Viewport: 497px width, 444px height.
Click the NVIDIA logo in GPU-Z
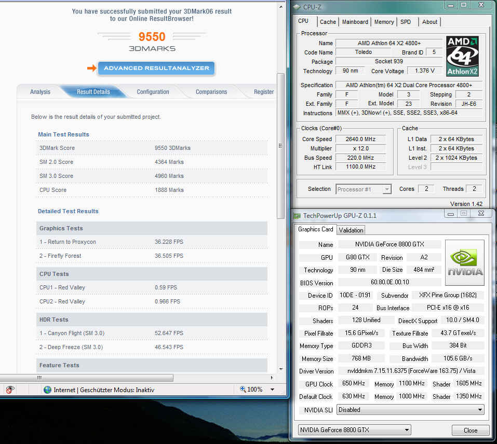465,262
